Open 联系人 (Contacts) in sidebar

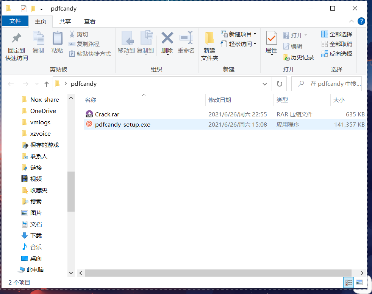(x=34, y=156)
